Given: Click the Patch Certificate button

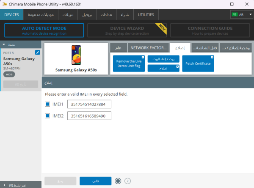Looking at the screenshot, I should 198,64.
